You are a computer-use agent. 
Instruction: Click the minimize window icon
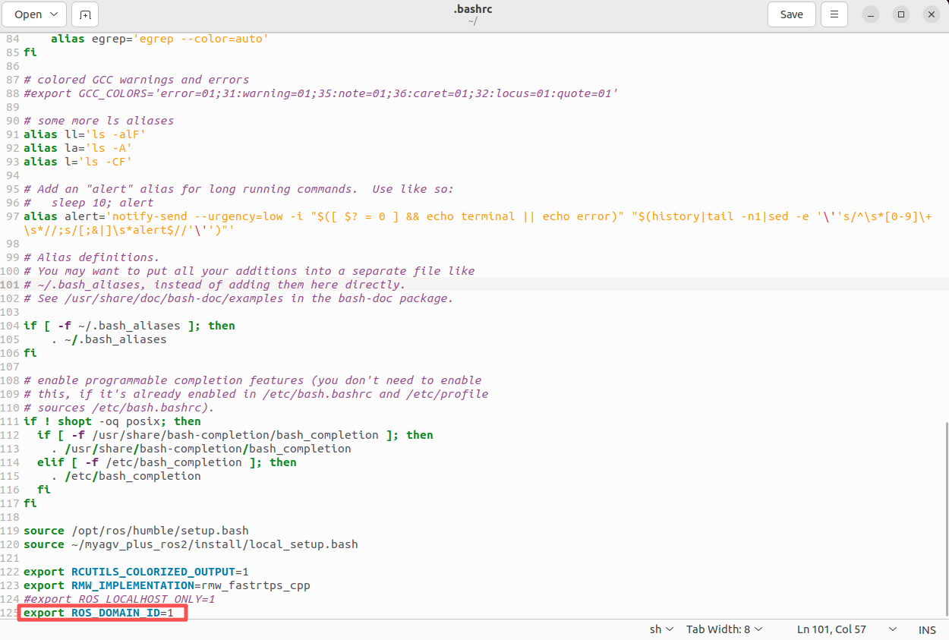(x=872, y=14)
